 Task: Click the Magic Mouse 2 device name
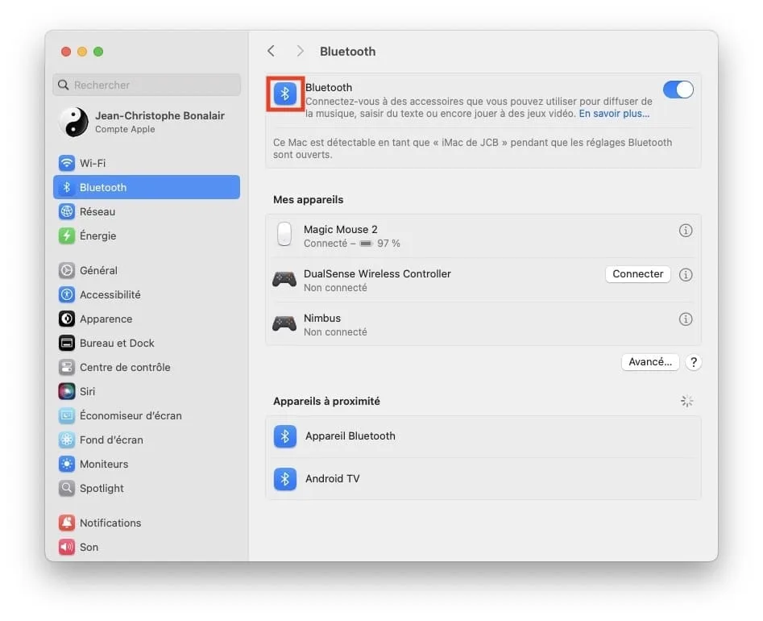coord(340,229)
